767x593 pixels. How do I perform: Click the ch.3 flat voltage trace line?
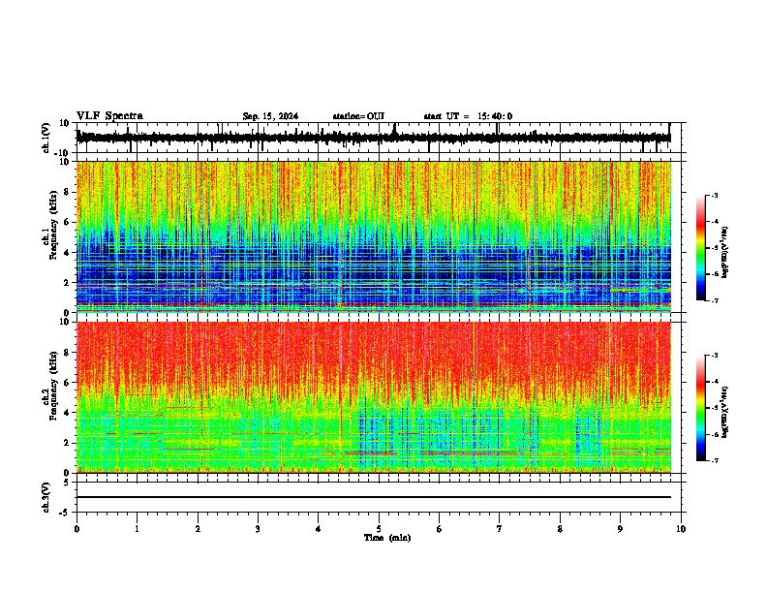374,497
